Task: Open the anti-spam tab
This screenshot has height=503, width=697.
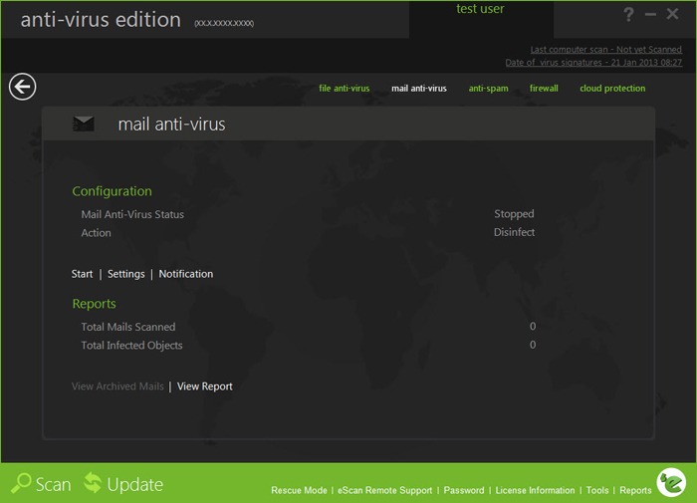Action: pyautogui.click(x=488, y=88)
